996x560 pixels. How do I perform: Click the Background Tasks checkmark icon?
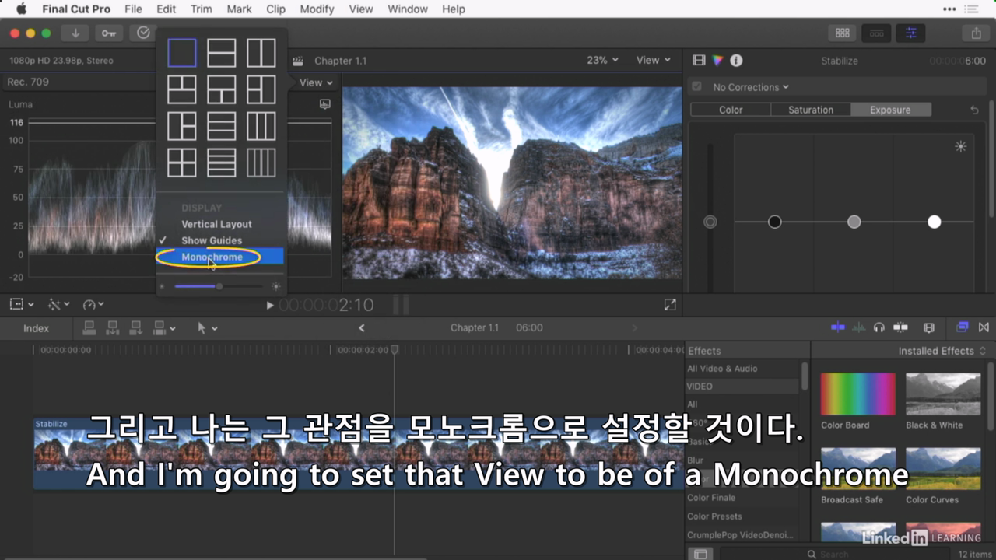click(143, 33)
